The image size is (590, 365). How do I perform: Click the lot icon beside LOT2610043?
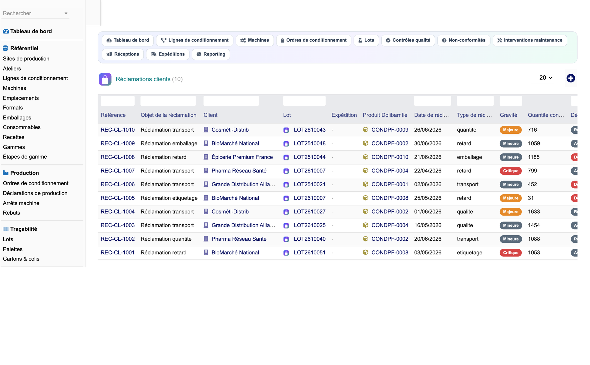click(x=286, y=130)
